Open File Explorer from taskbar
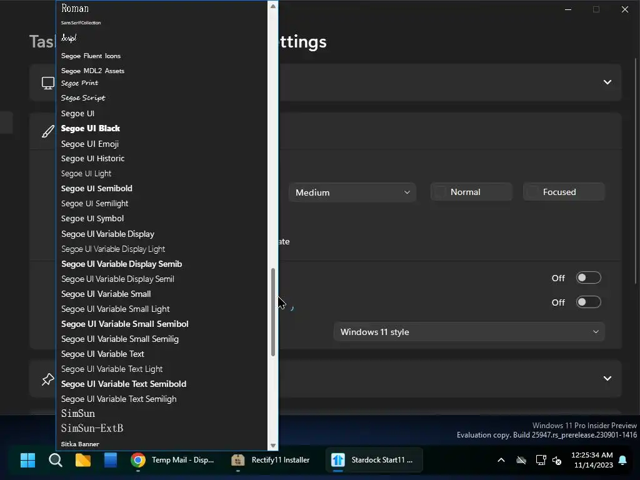 coord(83,461)
